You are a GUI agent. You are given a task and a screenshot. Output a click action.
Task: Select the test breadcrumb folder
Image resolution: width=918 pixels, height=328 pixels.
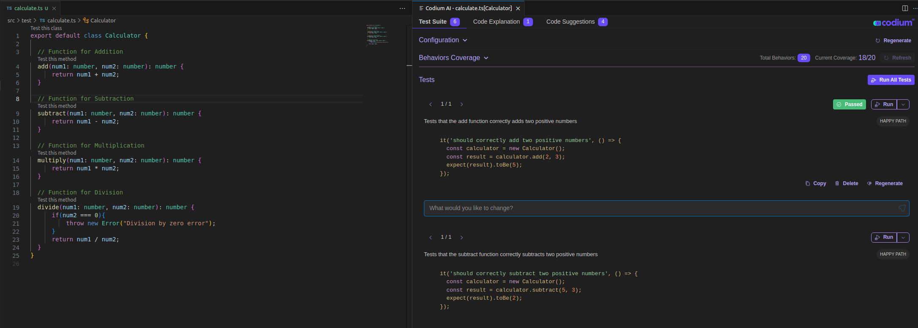[26, 20]
